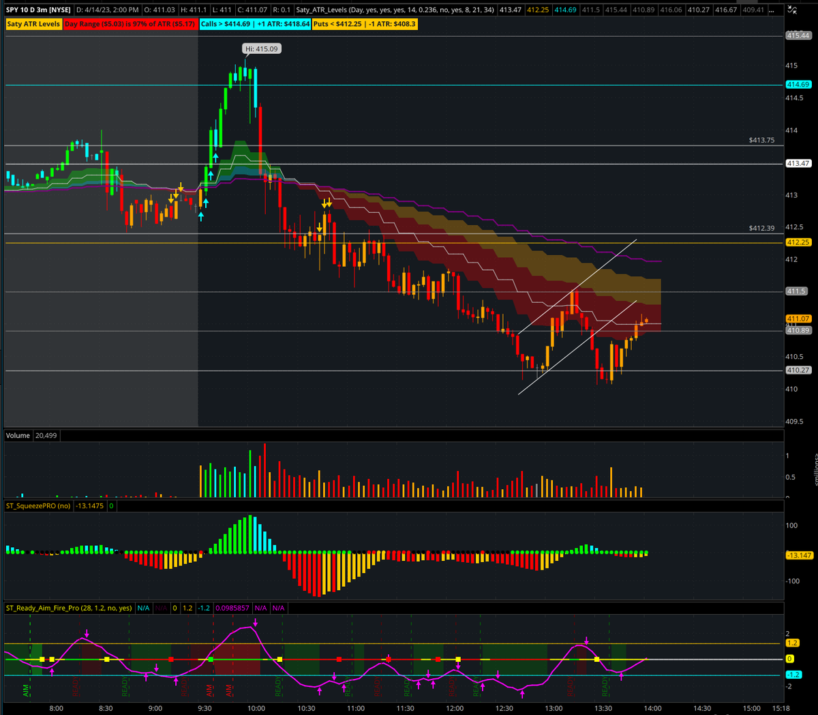Click the open price O: 411.03
The height and width of the screenshot is (715, 818).
click(160, 10)
